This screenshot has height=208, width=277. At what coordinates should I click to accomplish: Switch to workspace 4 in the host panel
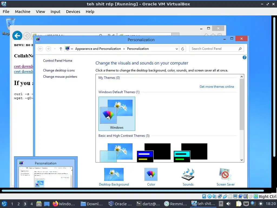click(31, 204)
